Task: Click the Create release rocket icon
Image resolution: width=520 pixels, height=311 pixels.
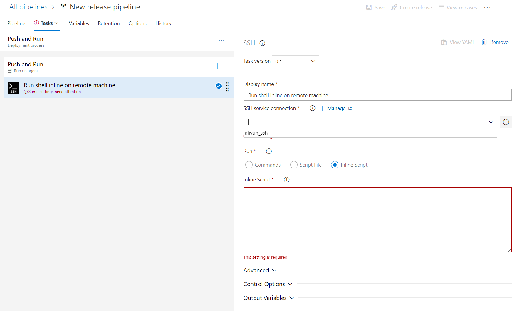Action: [x=393, y=7]
